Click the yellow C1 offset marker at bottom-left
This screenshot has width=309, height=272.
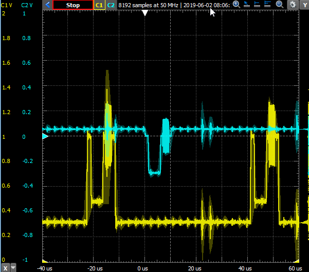(45, 261)
